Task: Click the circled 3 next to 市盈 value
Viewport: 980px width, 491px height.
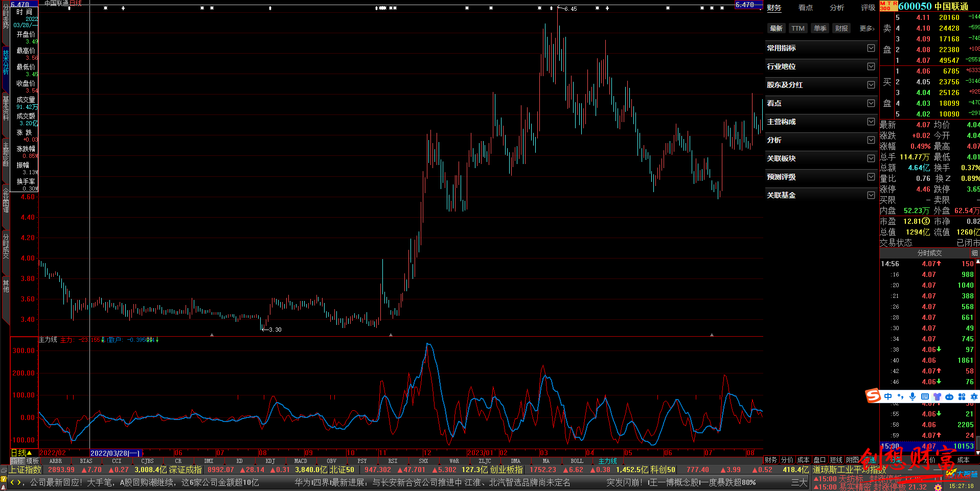Action: click(x=926, y=221)
